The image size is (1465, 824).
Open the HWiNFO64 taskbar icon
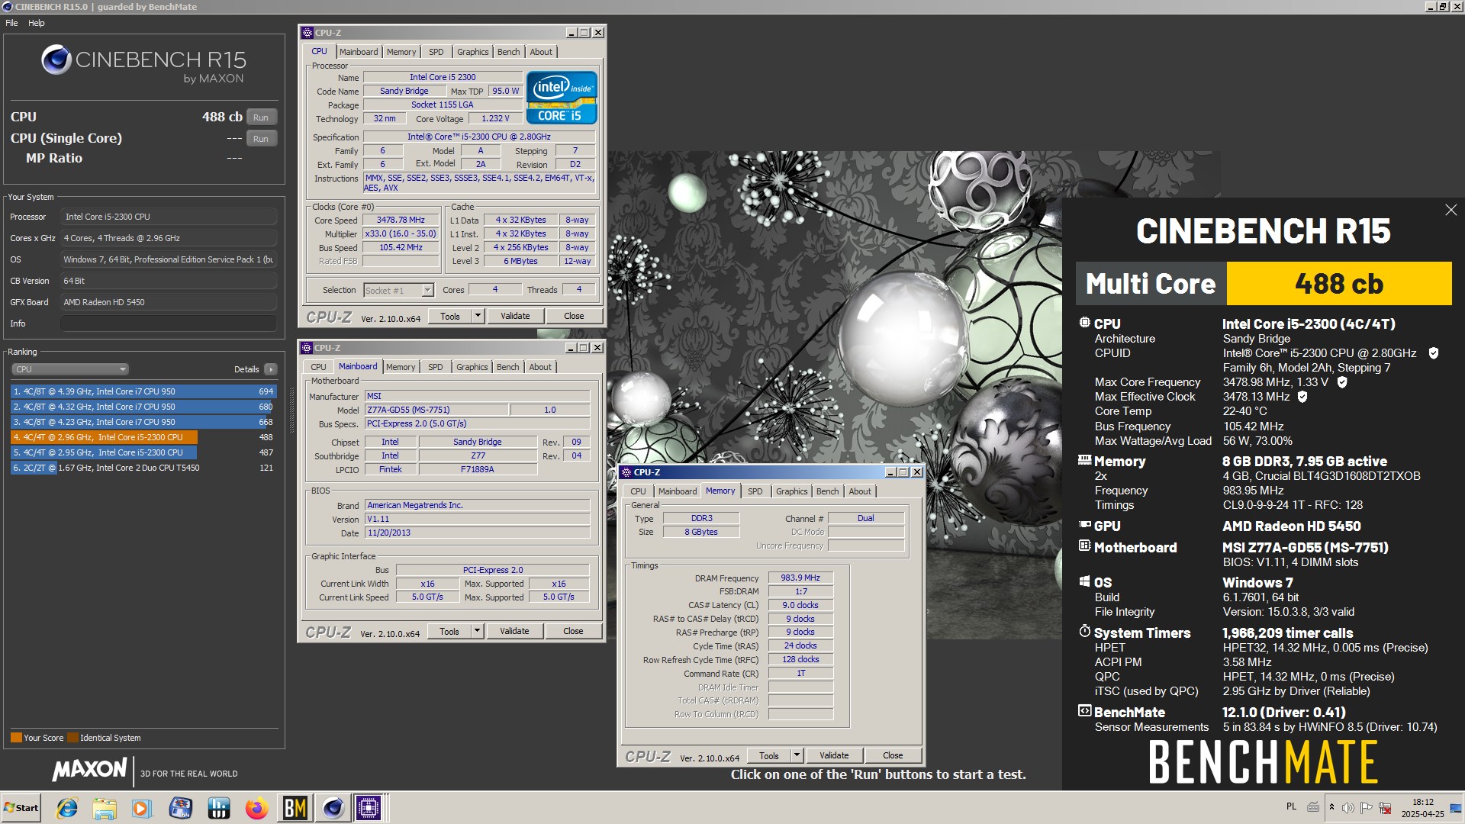click(181, 808)
